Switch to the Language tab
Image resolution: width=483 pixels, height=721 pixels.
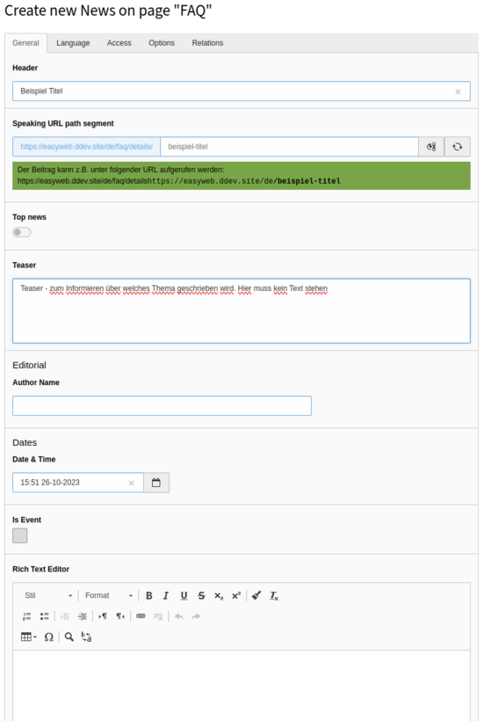coord(73,43)
